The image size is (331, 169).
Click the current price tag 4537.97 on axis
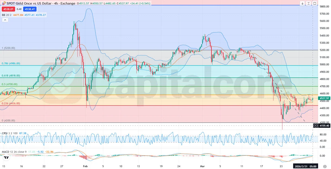click(x=324, y=98)
